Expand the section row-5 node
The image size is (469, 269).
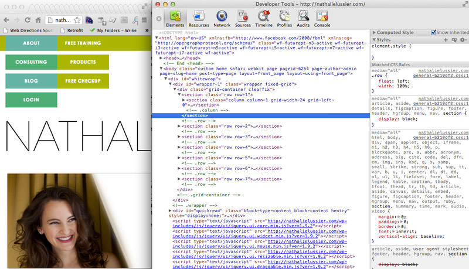coord(179,158)
